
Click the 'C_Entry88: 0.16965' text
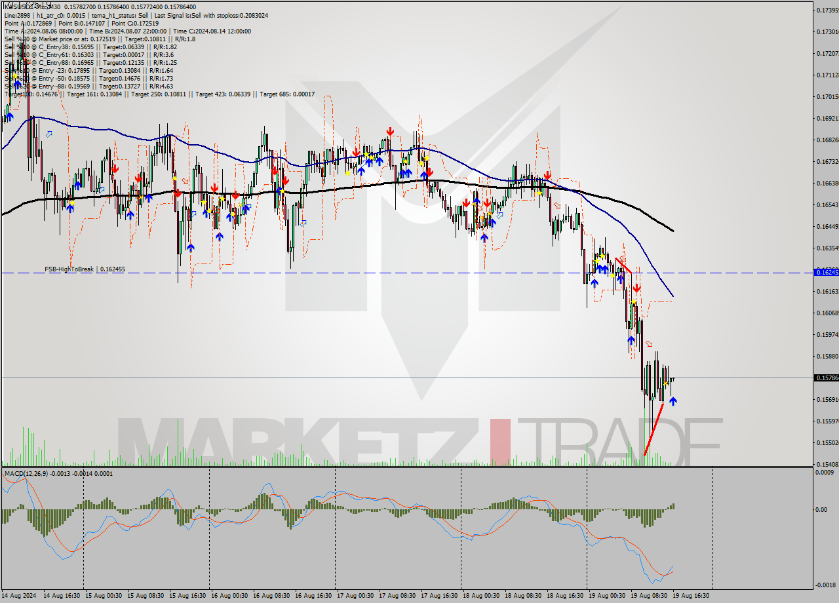point(66,62)
